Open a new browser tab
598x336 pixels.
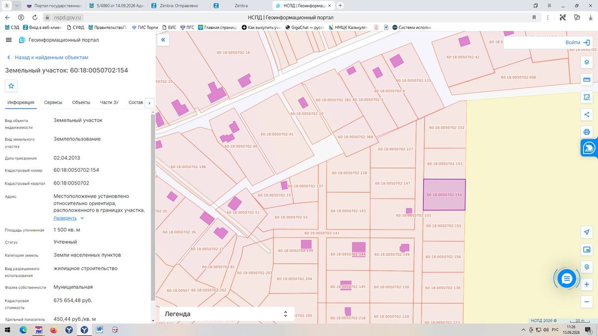(x=340, y=5)
